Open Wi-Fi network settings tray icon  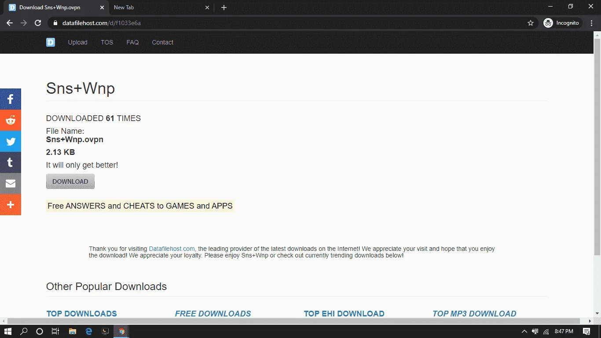(x=546, y=331)
